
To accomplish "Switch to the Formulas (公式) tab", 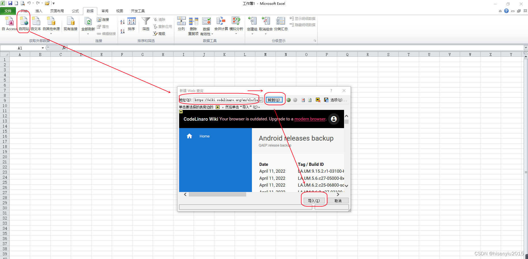I will [75, 11].
